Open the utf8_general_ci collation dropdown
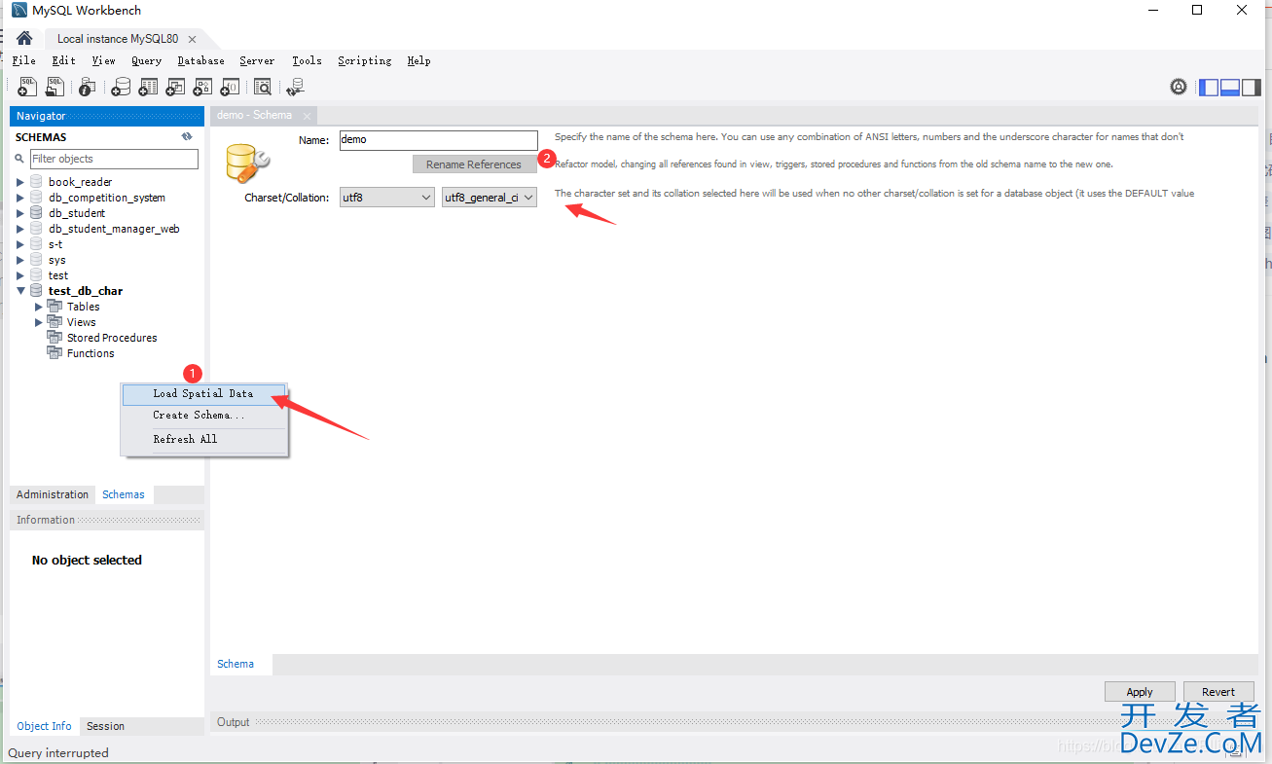The width and height of the screenshot is (1272, 764). point(489,197)
